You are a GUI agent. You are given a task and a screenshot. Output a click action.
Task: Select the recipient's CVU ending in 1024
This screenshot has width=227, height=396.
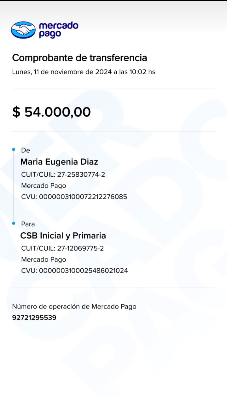(74, 271)
